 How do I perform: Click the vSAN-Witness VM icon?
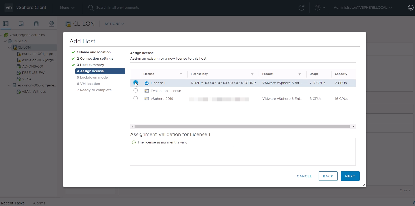coord(19,92)
